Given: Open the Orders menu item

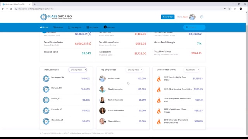Looking at the screenshot, I should (x=58, y=27).
